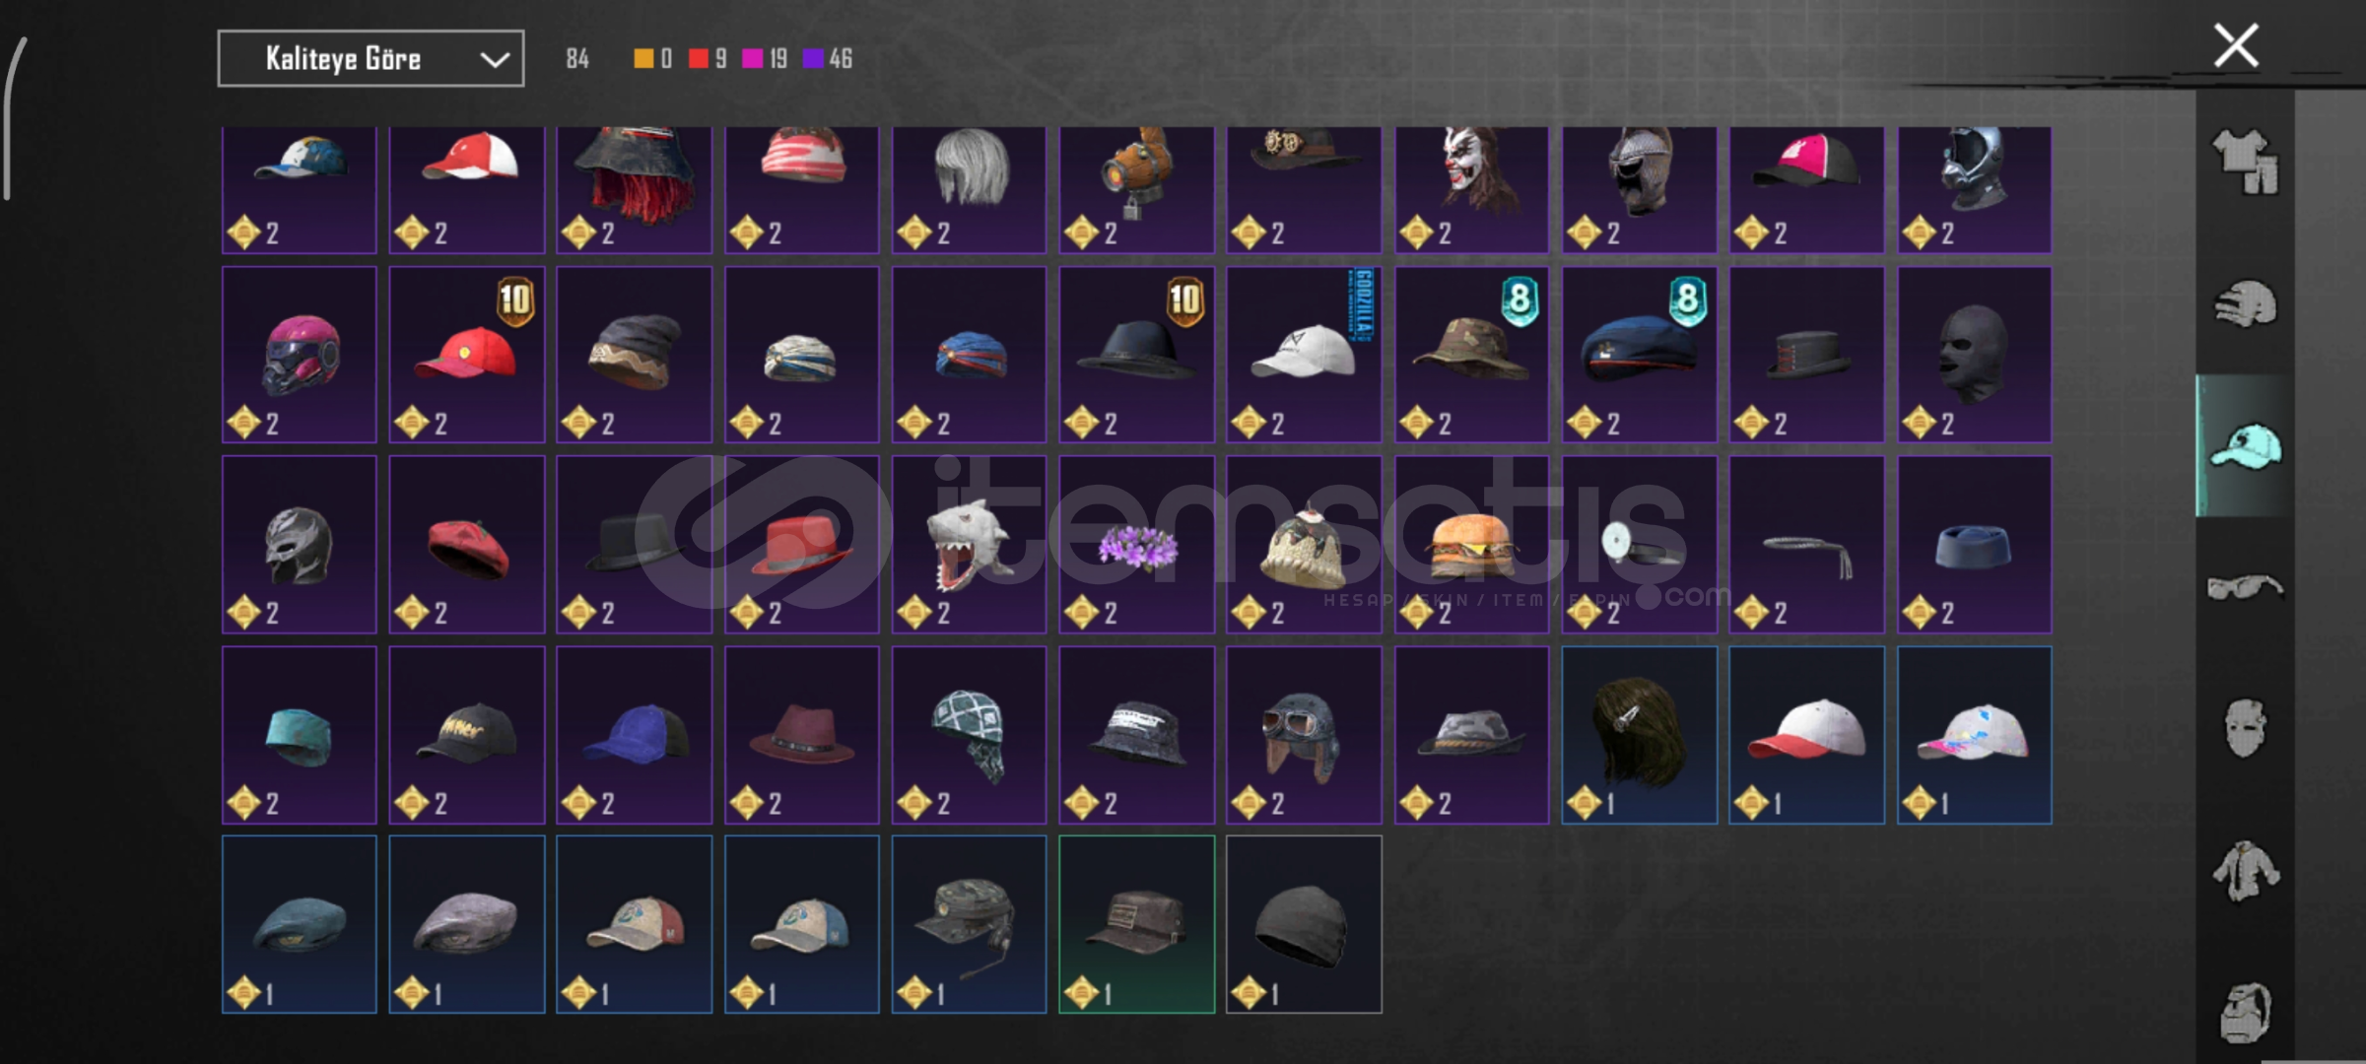Filter by the red quality swatch
Viewport: 2366px width, 1064px height.
click(699, 59)
